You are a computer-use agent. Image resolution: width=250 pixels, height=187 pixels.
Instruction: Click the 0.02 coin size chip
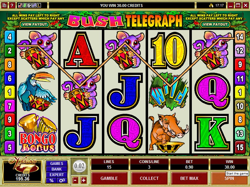click(x=79, y=166)
